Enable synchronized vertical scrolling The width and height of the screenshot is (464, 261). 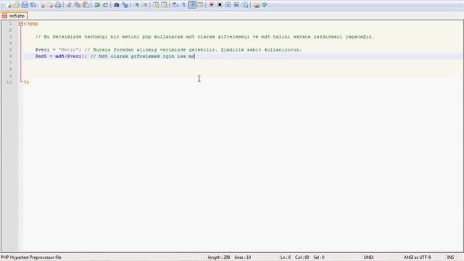click(x=156, y=5)
